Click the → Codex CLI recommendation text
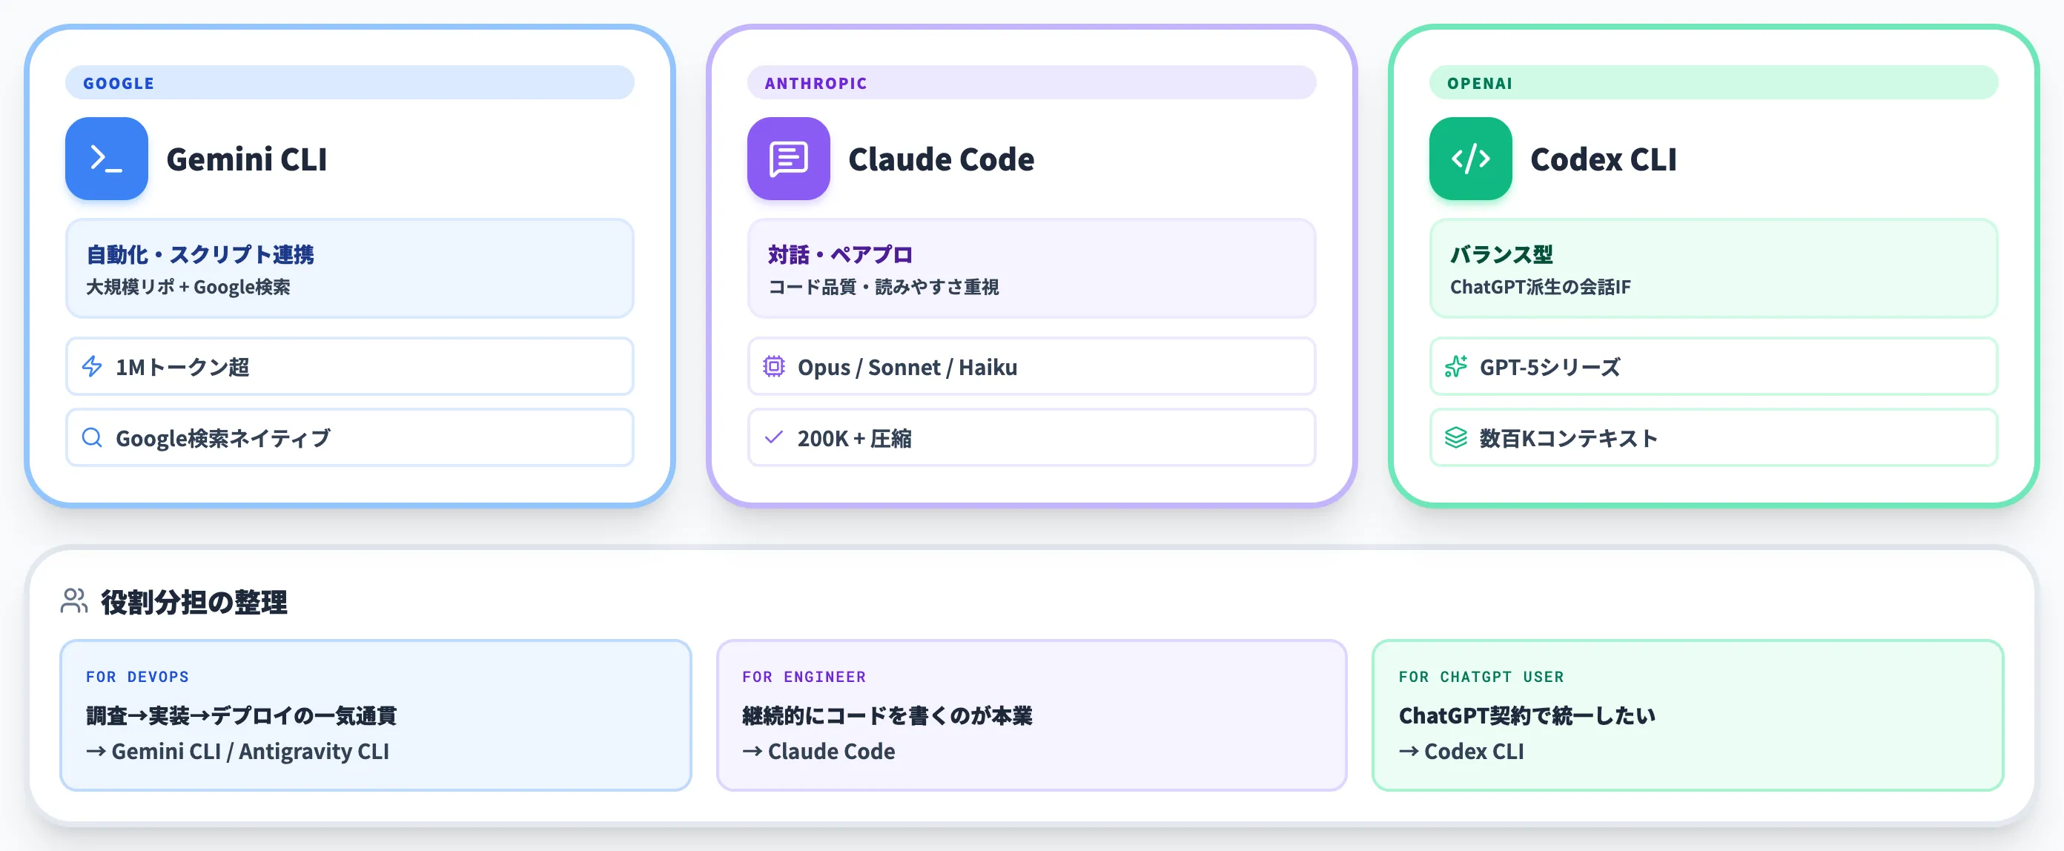Viewport: 2064px width, 851px height. tap(1461, 752)
